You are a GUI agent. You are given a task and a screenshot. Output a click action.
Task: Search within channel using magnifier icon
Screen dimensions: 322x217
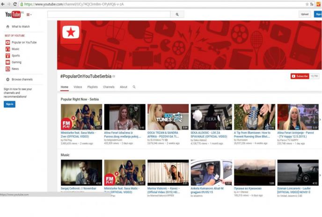tap(134, 87)
